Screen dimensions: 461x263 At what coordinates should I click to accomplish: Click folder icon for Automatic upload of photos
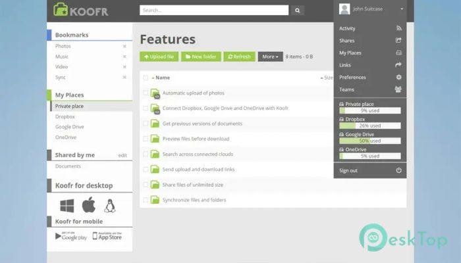tap(155, 93)
